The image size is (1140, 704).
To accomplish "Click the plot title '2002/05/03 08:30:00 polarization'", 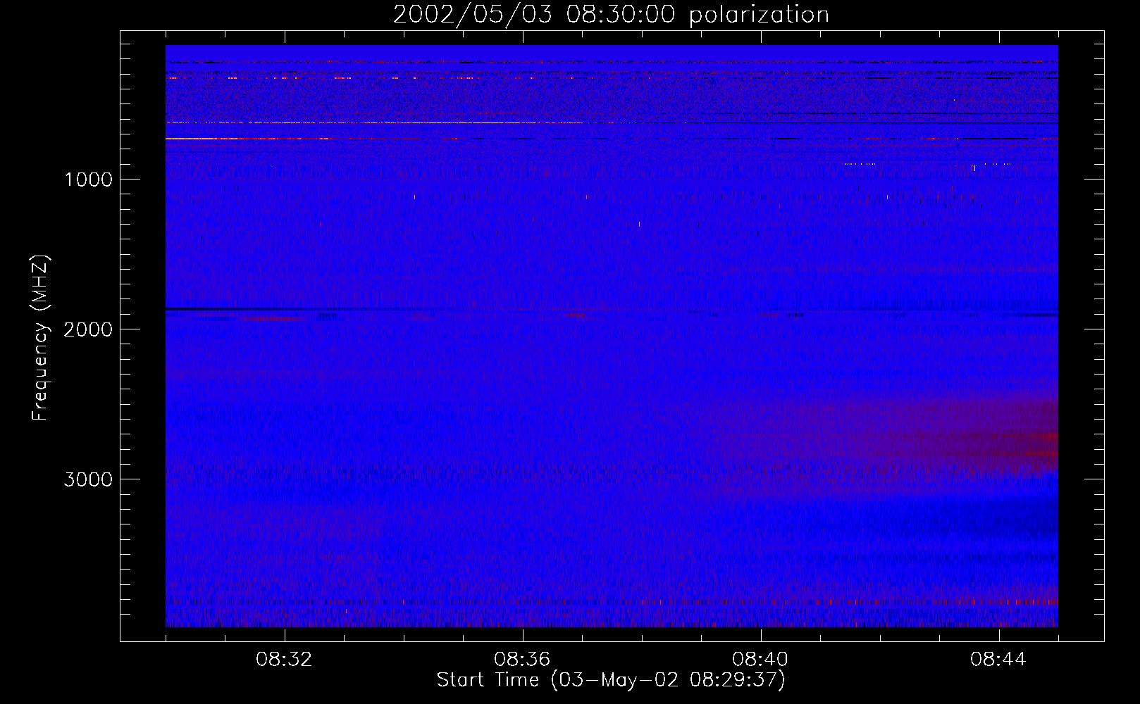I will [x=611, y=15].
